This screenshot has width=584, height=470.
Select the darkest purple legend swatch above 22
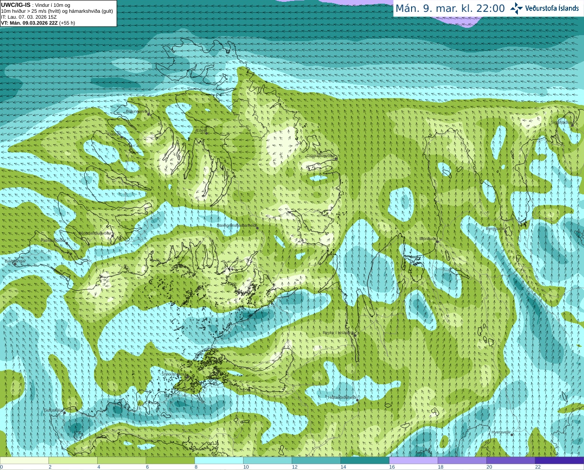560,460
